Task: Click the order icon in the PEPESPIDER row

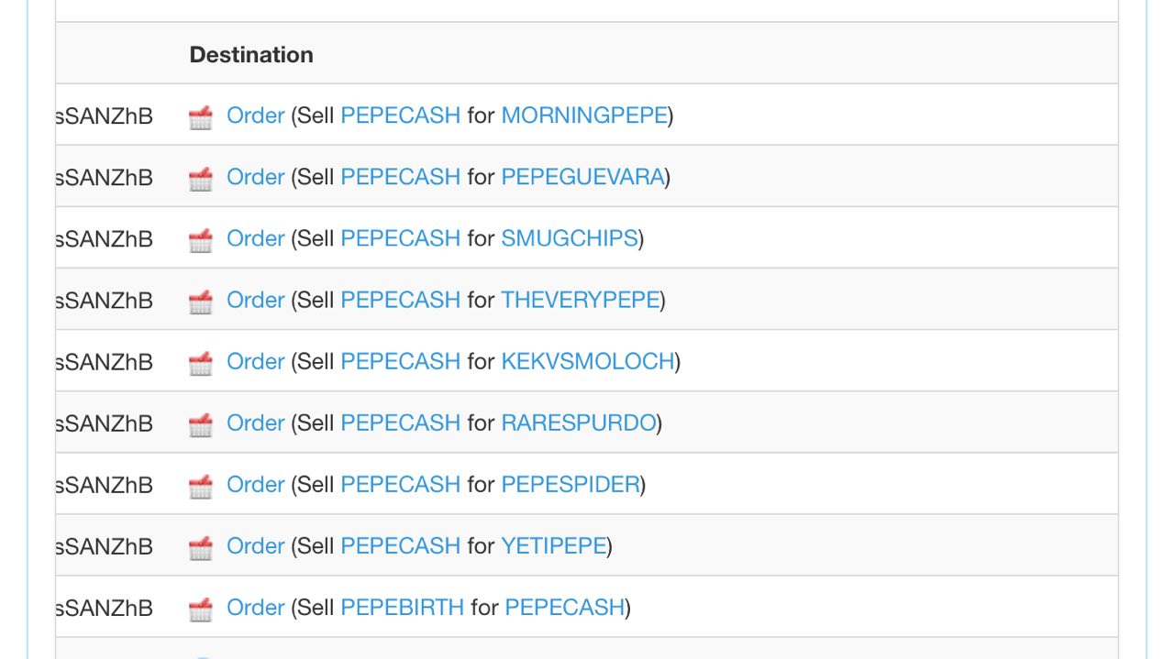Action: (x=201, y=485)
